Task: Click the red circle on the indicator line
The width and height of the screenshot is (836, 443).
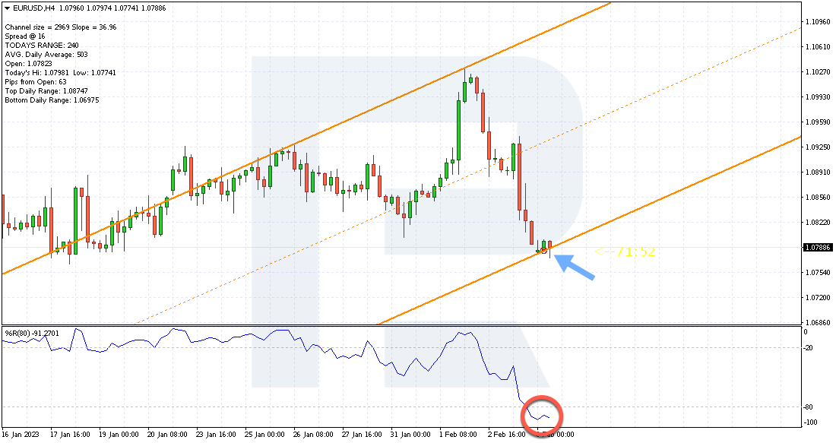Action: pos(542,414)
